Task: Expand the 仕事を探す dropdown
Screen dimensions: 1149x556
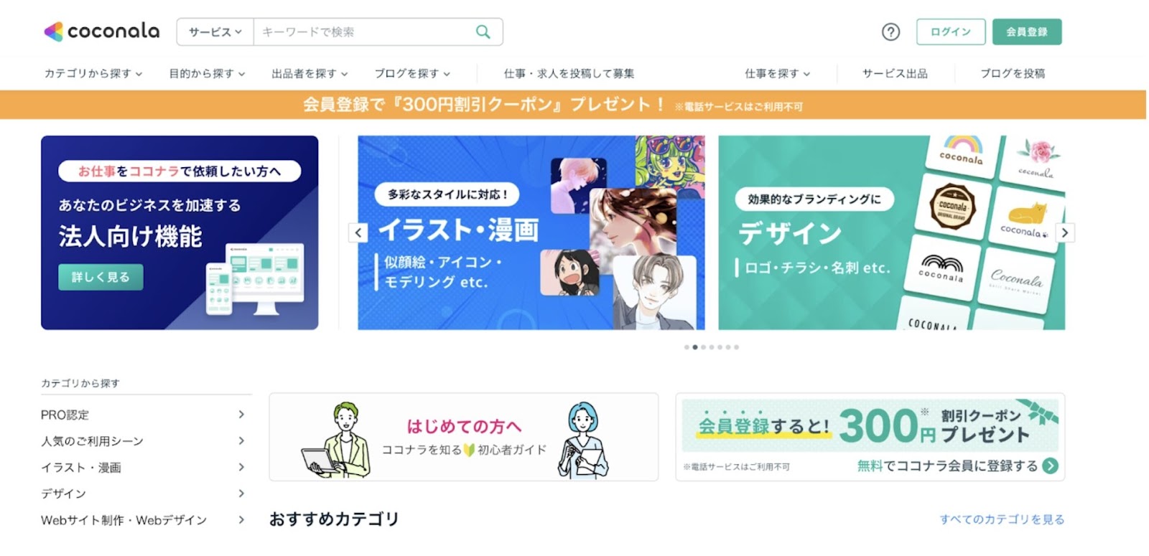Action: (x=778, y=73)
